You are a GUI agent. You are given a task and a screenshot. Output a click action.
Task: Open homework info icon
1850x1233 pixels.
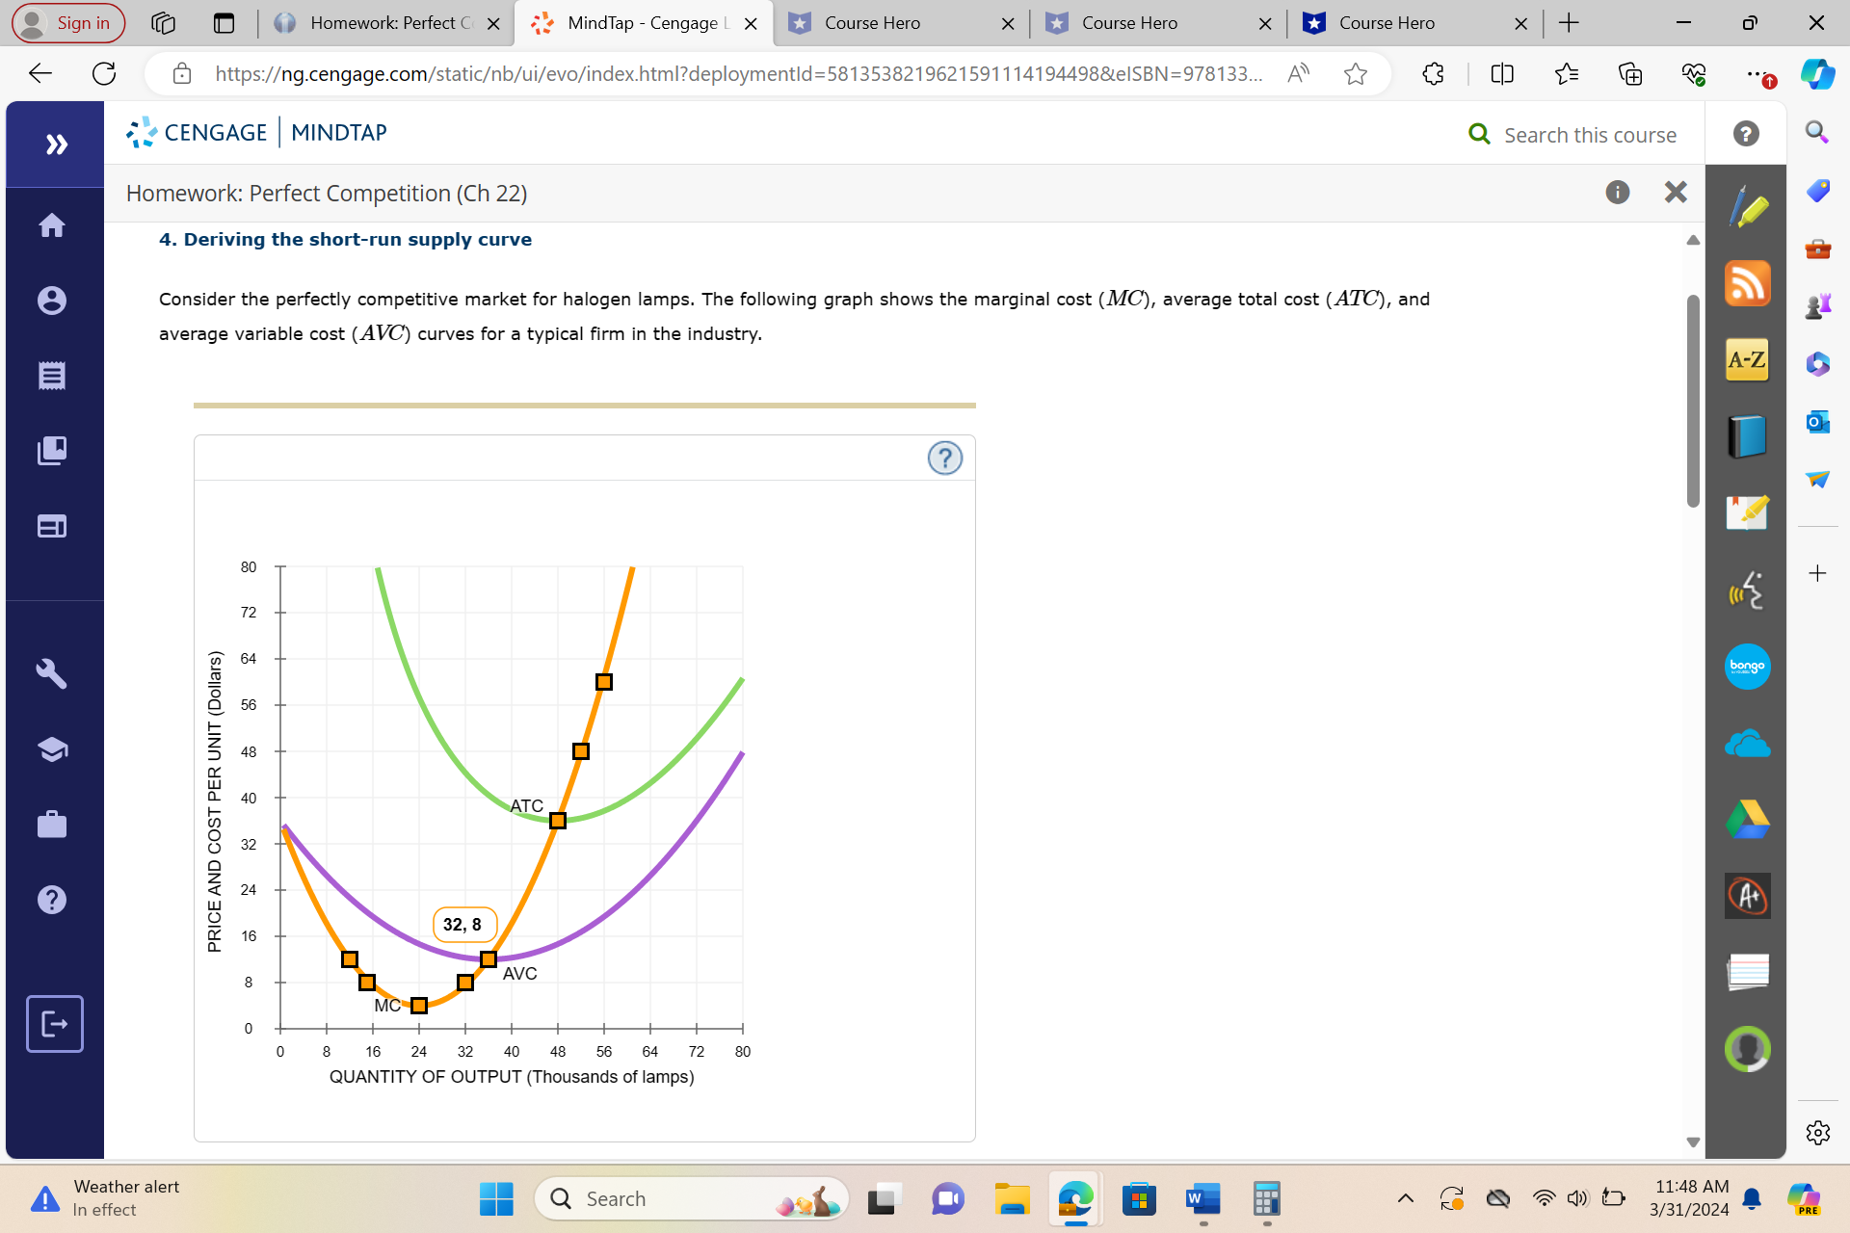pyautogui.click(x=1618, y=193)
